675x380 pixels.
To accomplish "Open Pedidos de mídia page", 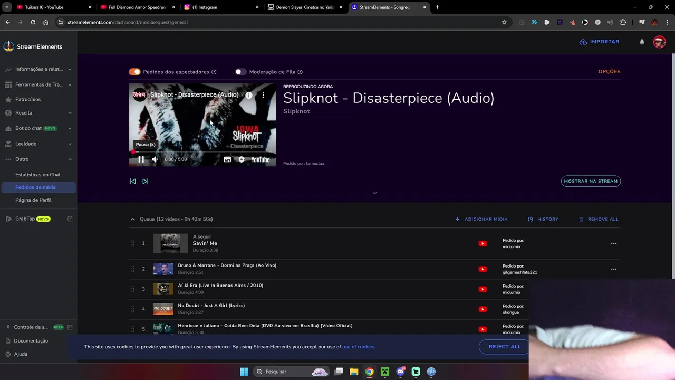I will coord(38,187).
